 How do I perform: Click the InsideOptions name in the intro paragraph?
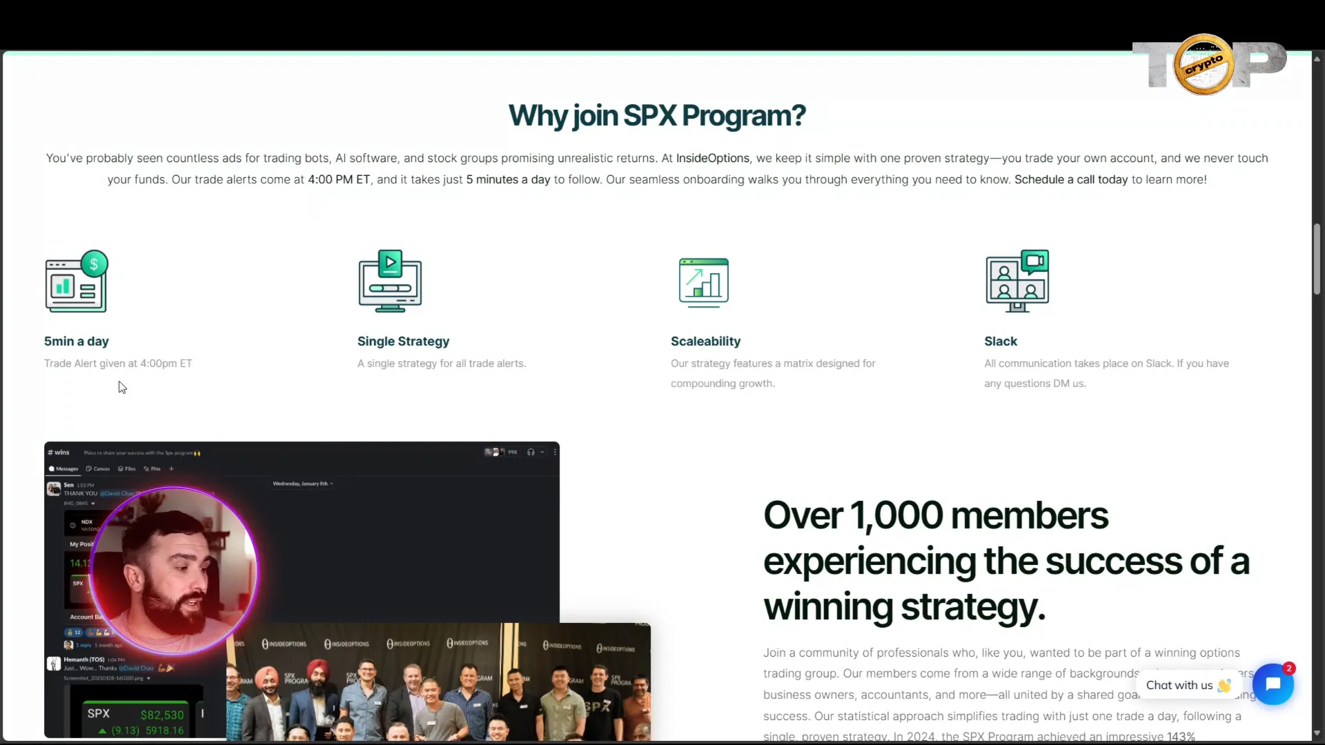click(x=713, y=158)
